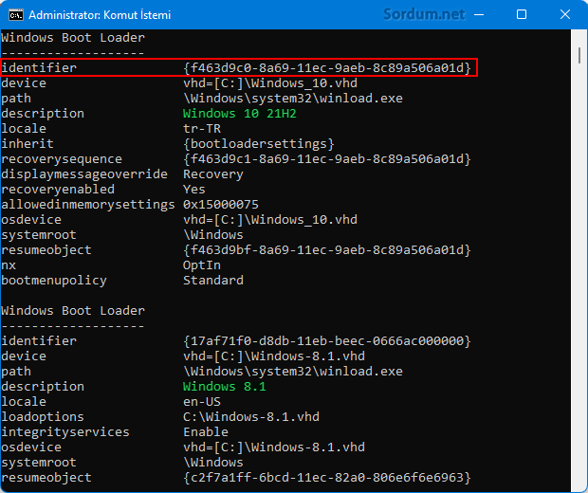Maximize the Komut İstemi window
Viewport: 588px width, 493px height.
click(x=522, y=14)
